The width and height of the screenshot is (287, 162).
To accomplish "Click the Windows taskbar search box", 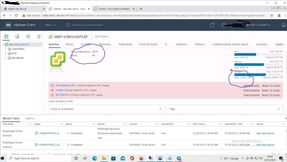I will 39,158.
